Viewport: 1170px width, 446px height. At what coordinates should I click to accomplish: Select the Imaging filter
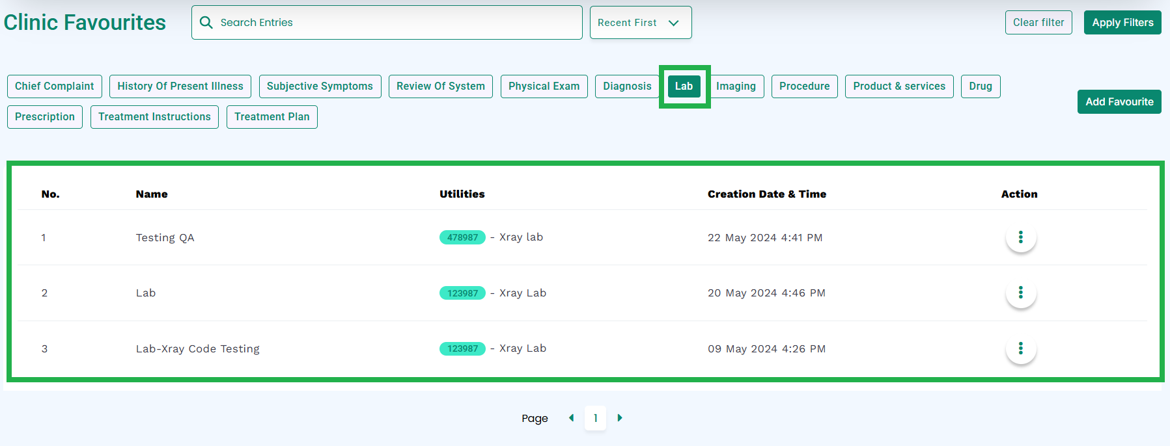coord(736,86)
